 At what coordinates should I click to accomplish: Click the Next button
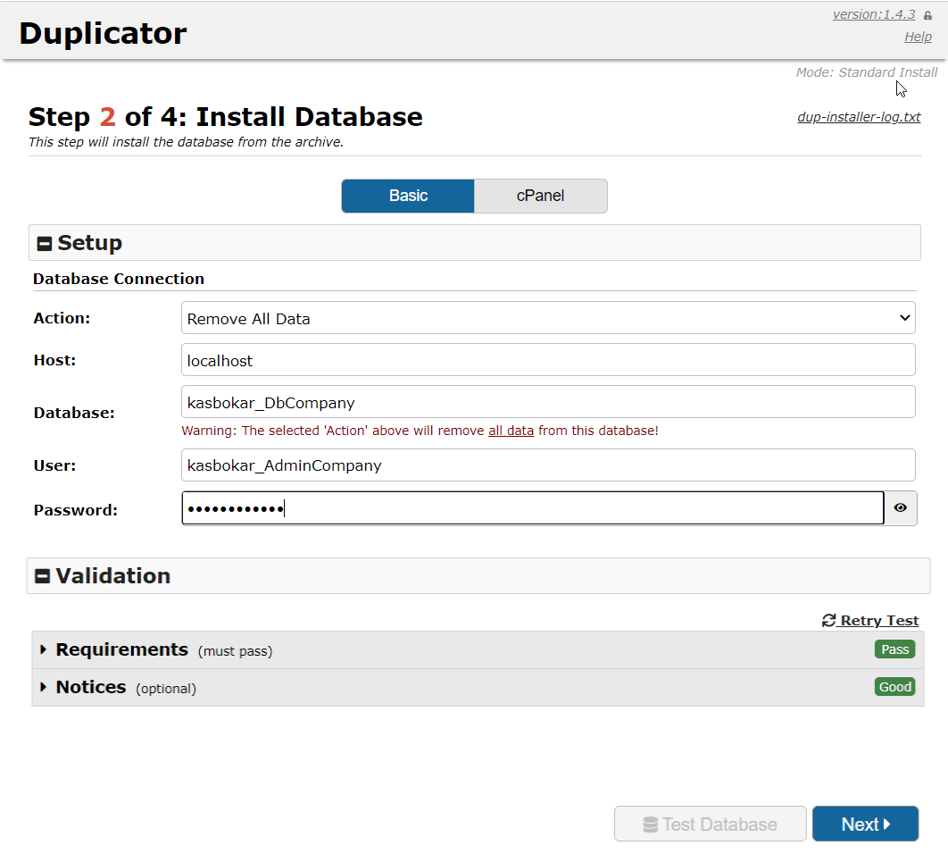pyautogui.click(x=865, y=824)
